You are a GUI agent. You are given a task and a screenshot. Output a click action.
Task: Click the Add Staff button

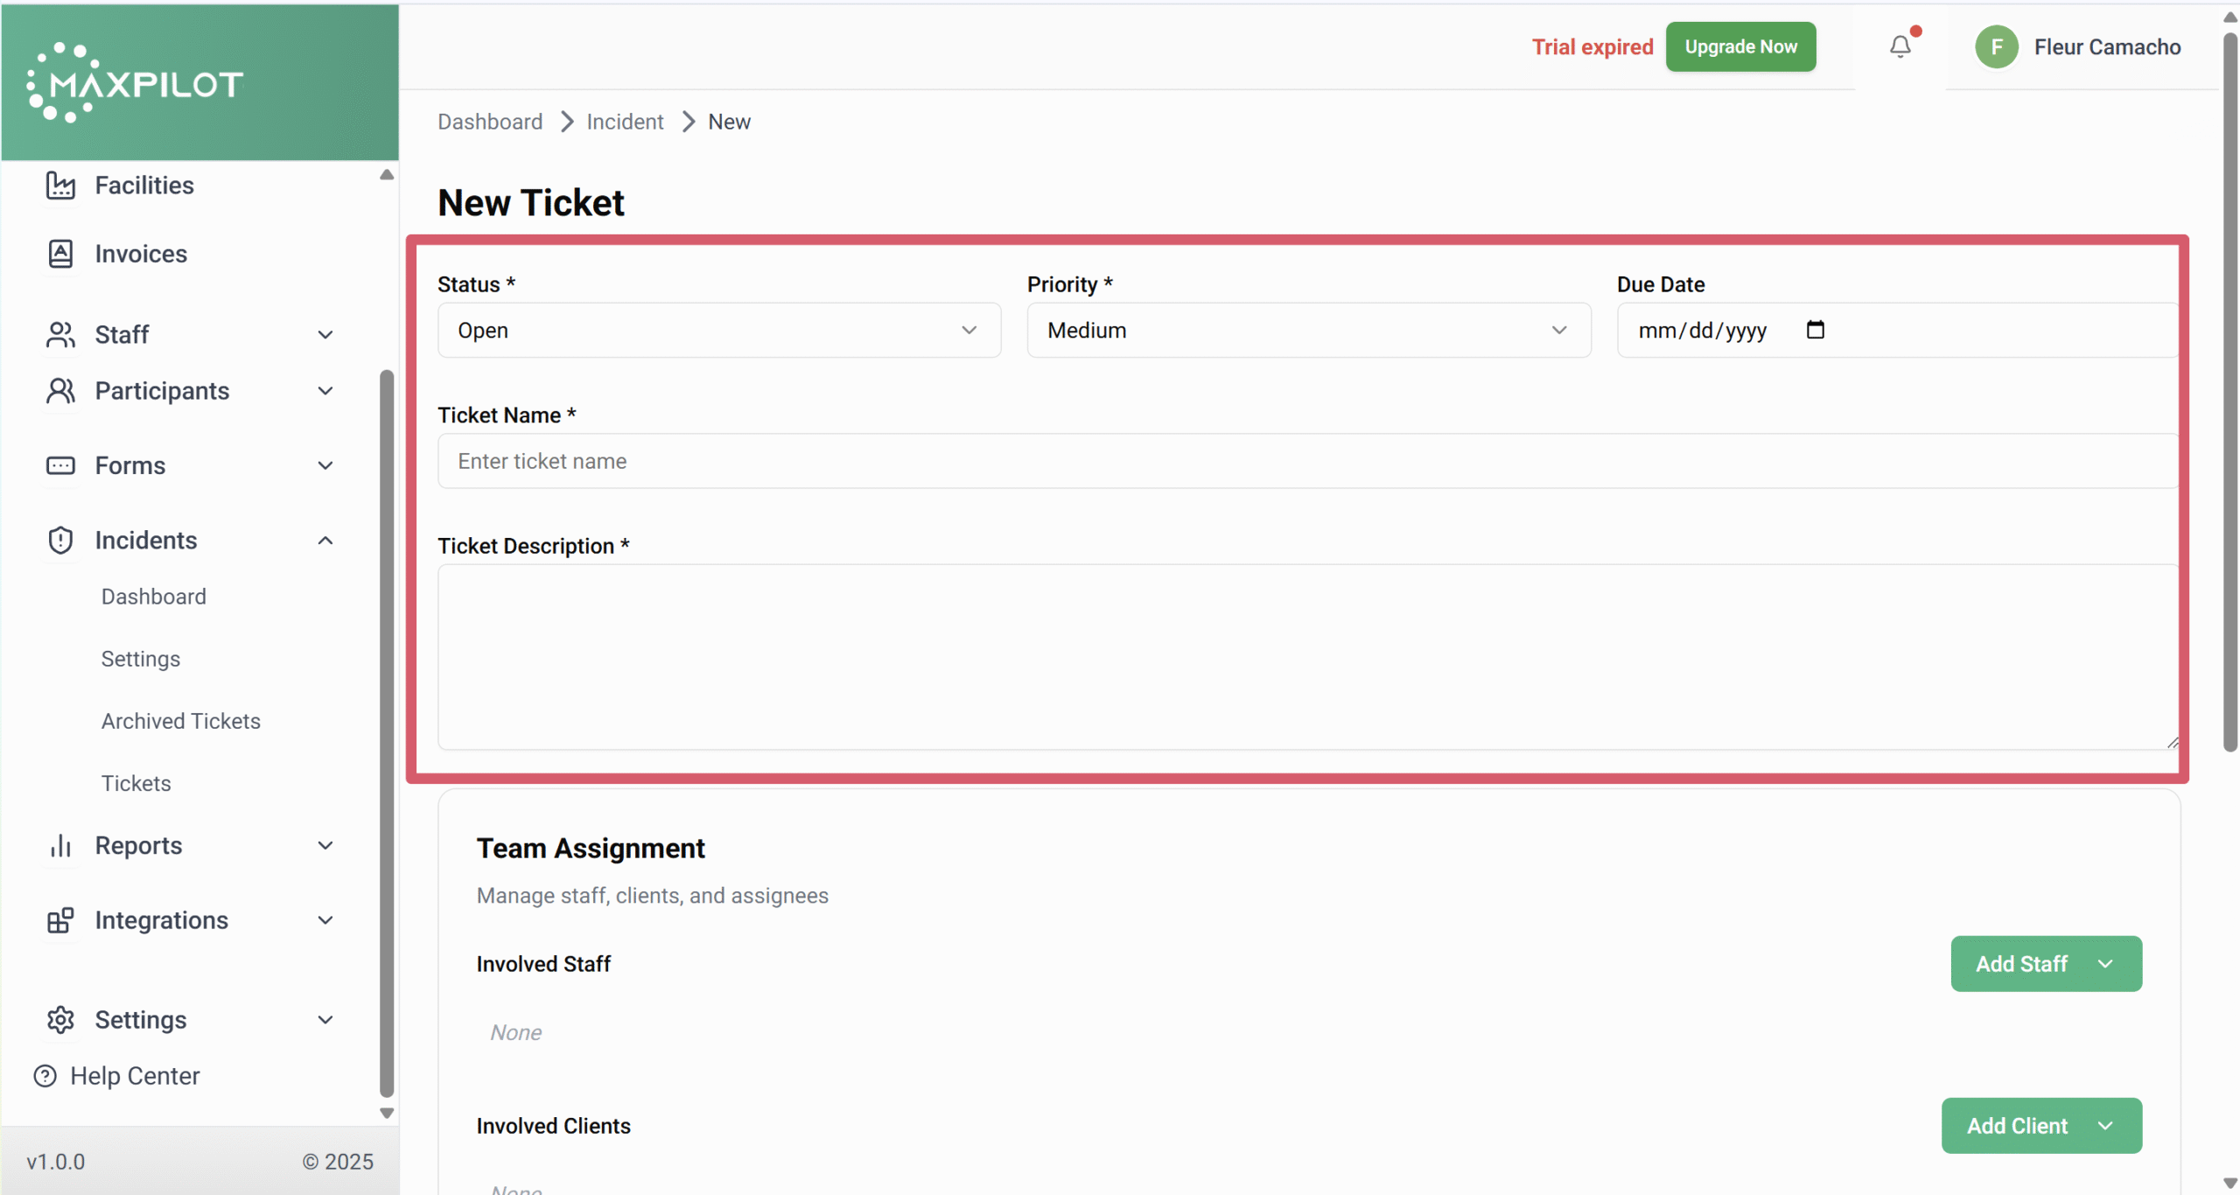click(x=2046, y=964)
